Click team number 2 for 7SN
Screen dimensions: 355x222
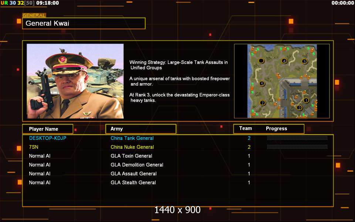(x=249, y=147)
